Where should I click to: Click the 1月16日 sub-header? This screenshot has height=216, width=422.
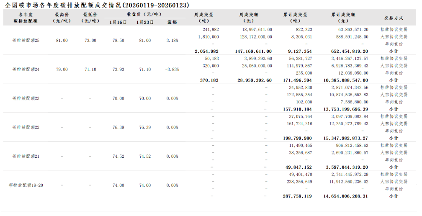(x=118, y=22)
